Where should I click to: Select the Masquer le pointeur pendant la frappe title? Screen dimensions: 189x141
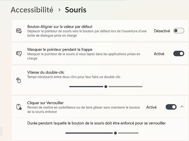[x=60, y=49]
